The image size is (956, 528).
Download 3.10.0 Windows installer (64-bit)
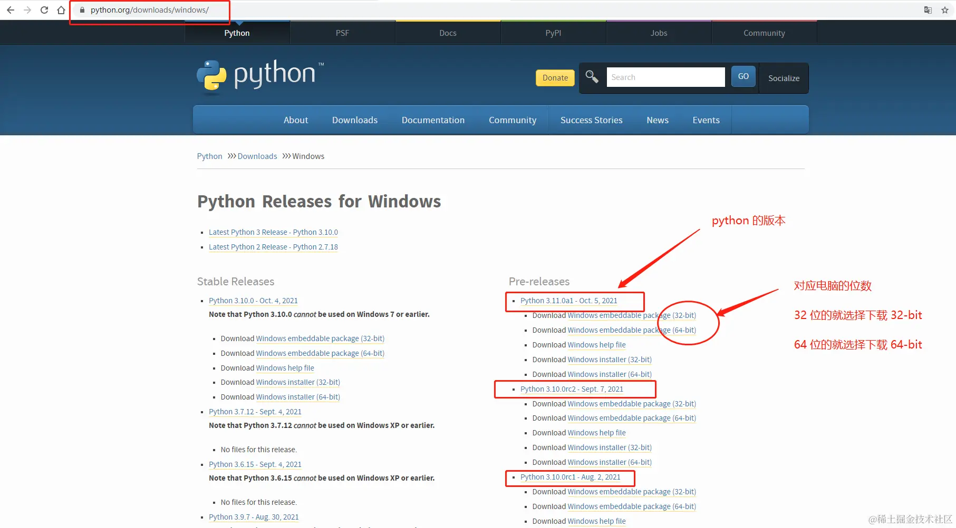click(x=298, y=397)
